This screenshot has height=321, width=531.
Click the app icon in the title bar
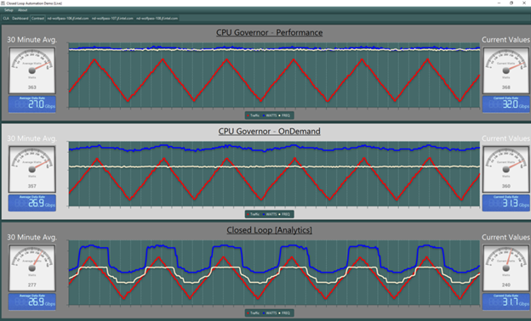click(x=3, y=3)
